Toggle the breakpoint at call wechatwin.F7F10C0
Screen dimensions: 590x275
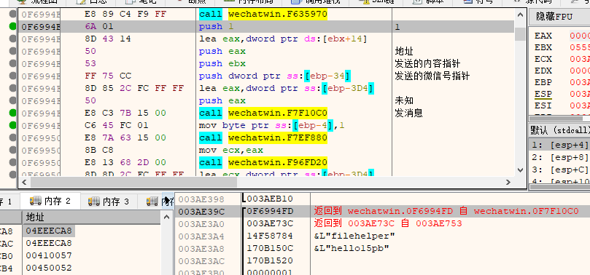[13, 113]
